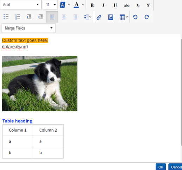Open the font size 11 dropdown
Screen dimensions: 182x170
50,5
